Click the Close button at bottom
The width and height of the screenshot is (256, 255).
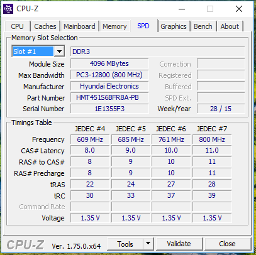(x=227, y=244)
